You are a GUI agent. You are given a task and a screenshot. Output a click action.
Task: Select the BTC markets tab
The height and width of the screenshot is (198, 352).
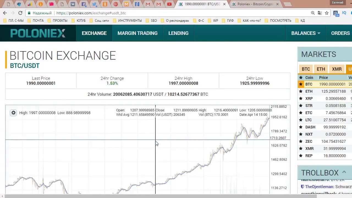[306, 69]
